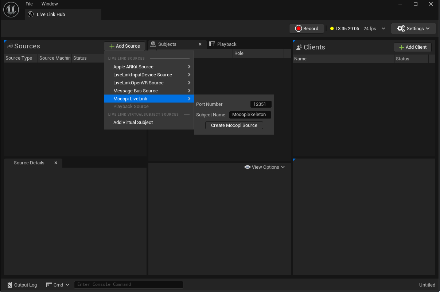Screen dimensions: 440x292
Task: Choose Message Bus Source from menu
Action: [135, 91]
